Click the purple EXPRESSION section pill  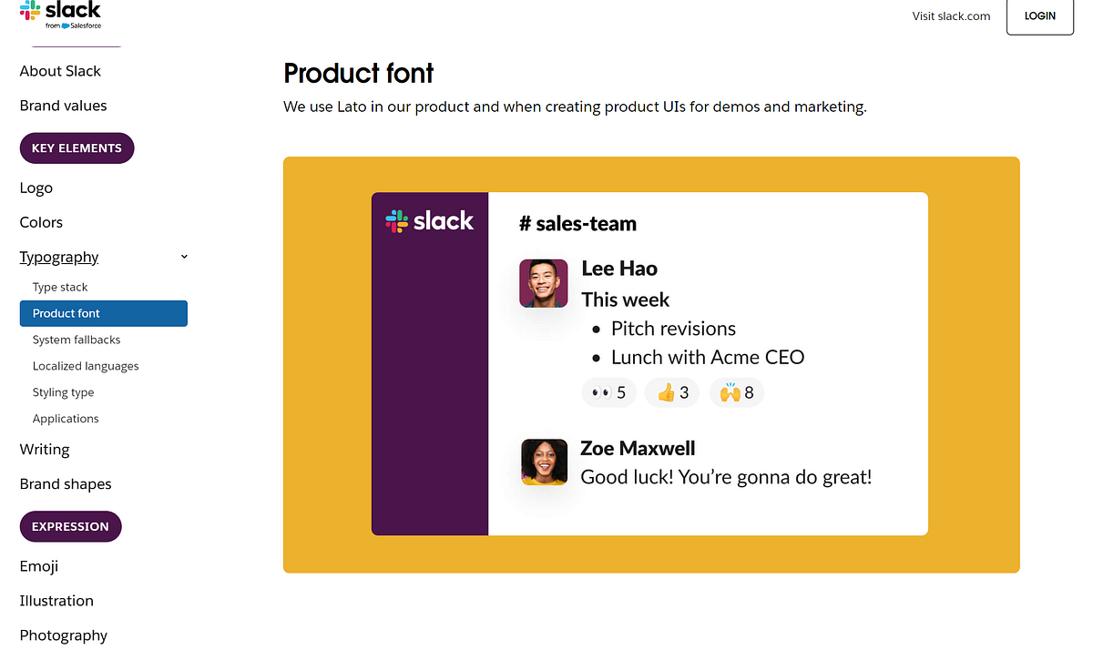point(70,526)
